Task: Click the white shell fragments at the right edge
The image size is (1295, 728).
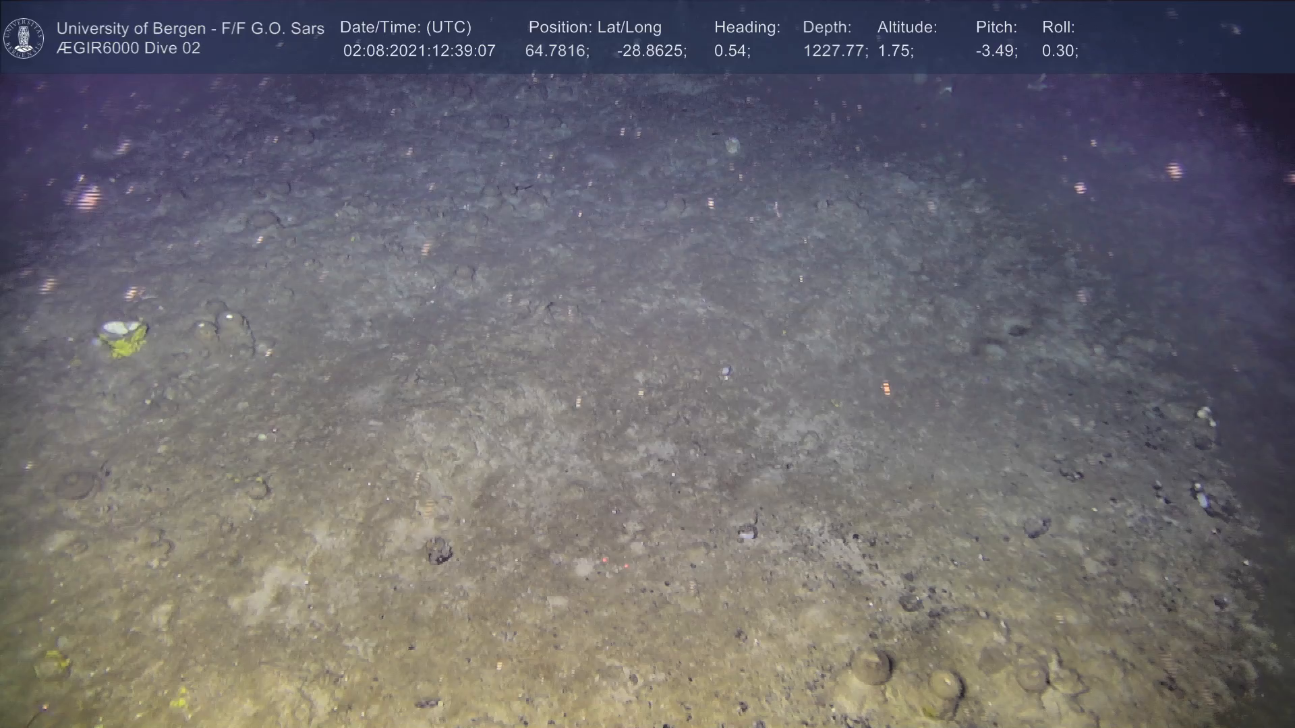Action: [1205, 415]
